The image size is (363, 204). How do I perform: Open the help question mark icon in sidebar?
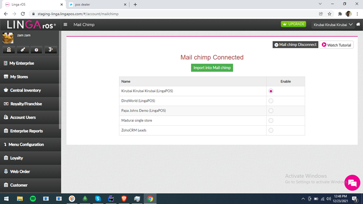pos(36,49)
